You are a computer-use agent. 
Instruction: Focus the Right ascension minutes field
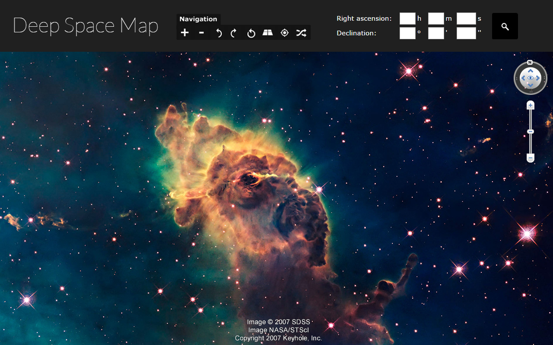click(x=436, y=19)
